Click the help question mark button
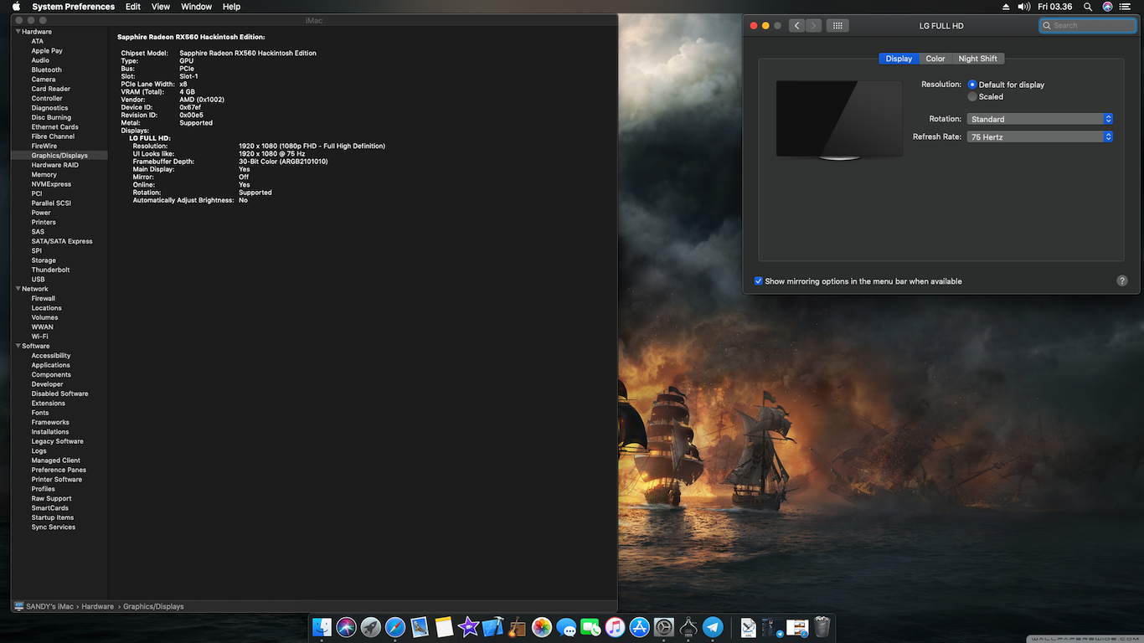The image size is (1144, 643). point(1122,280)
